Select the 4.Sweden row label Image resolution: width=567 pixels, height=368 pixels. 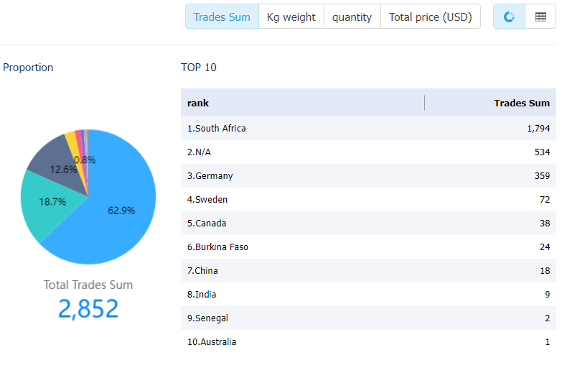207,200
